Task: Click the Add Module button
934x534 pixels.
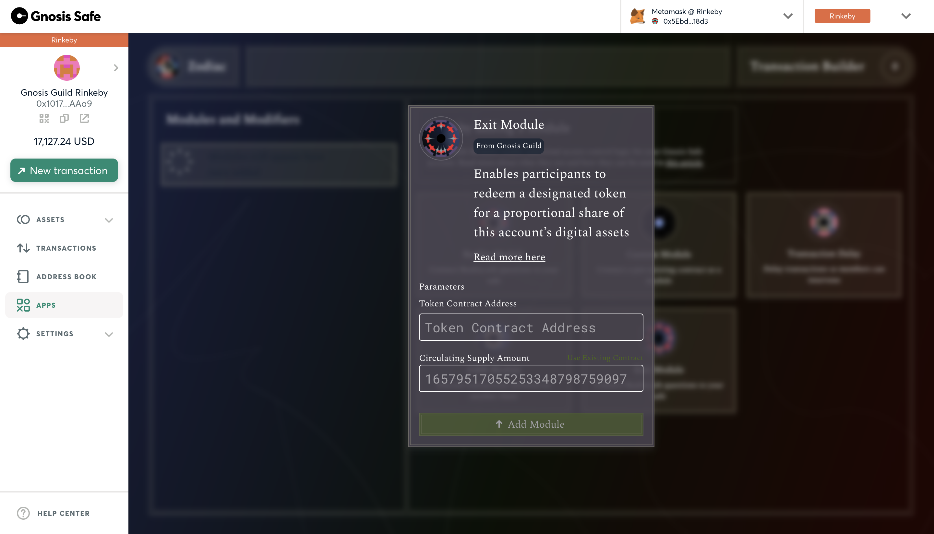Action: (x=531, y=424)
